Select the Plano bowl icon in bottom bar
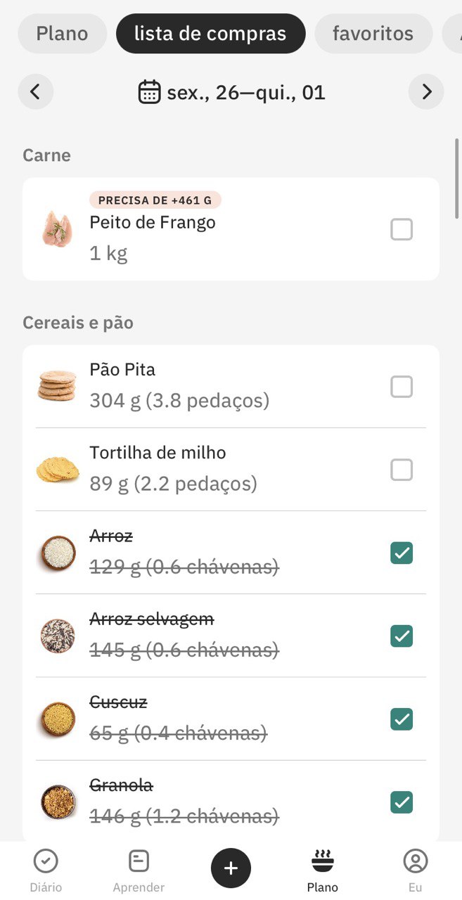The width and height of the screenshot is (462, 900). point(323,861)
